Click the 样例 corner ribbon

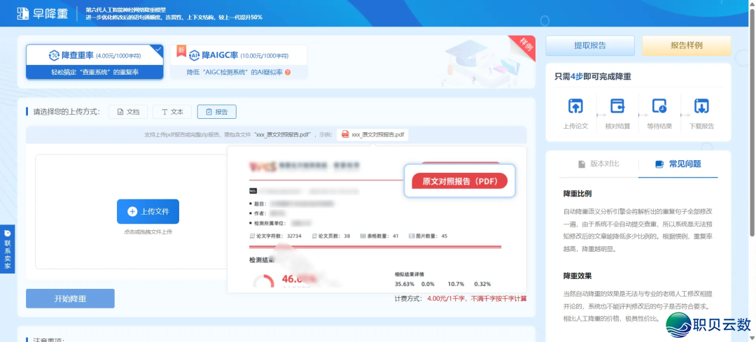(524, 47)
